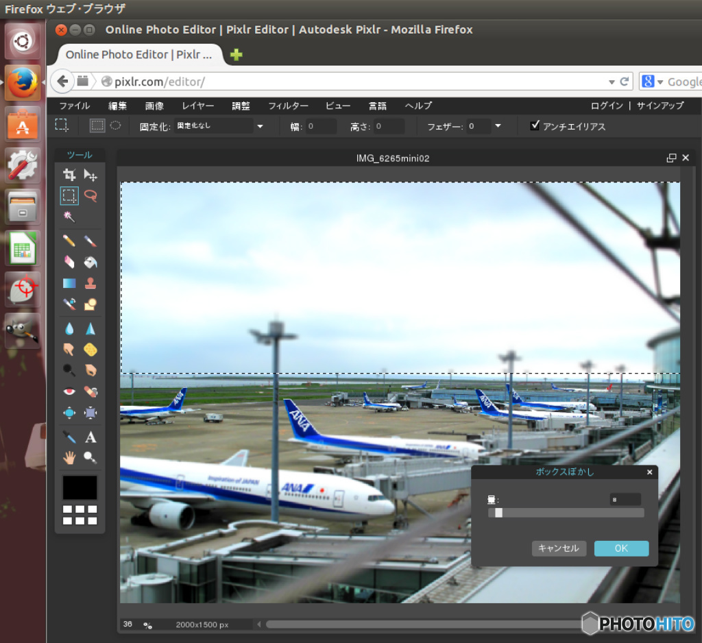
Task: Open a new browser tab with plus
Action: pos(236,55)
